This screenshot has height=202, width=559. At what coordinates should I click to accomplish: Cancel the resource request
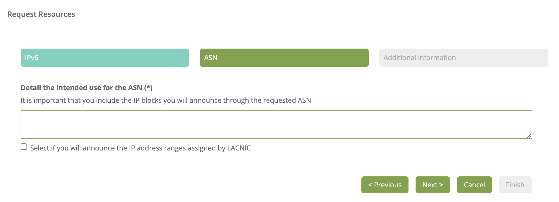(x=474, y=185)
